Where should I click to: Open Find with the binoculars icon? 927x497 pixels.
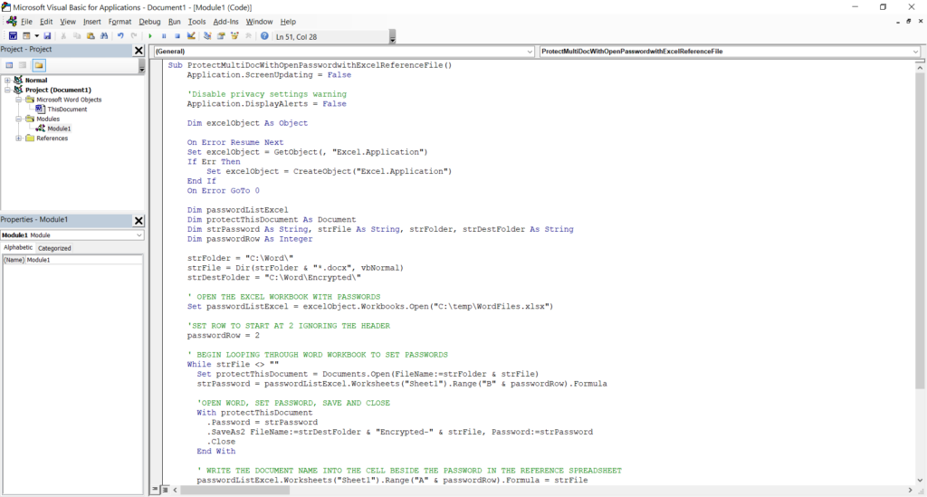coord(104,36)
